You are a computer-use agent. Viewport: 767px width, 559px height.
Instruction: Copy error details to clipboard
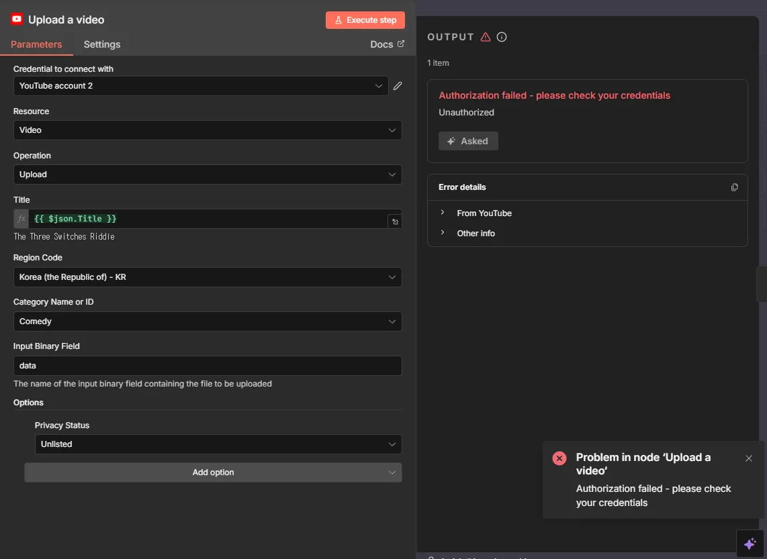coord(734,187)
